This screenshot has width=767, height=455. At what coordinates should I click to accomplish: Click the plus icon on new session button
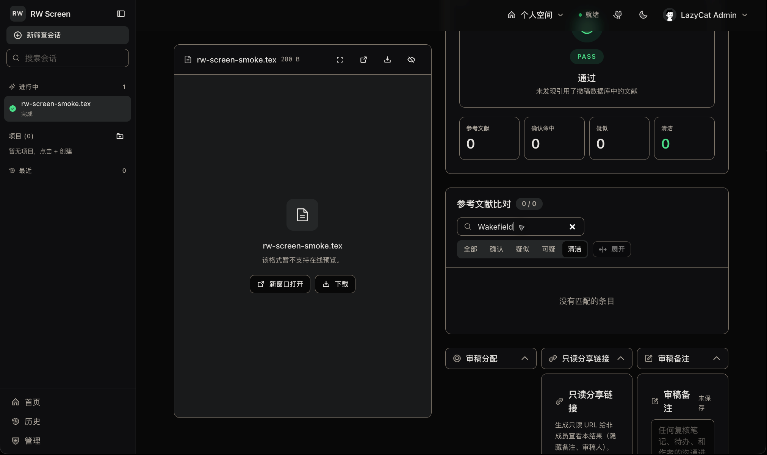pyautogui.click(x=18, y=35)
